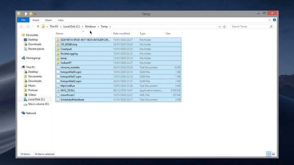The height and width of the screenshot is (165, 294).
Task: Open Desktop under Favourites
Action: tap(33, 40)
